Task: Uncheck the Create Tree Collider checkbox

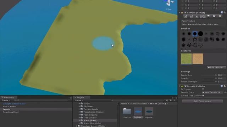Action: (x=203, y=96)
